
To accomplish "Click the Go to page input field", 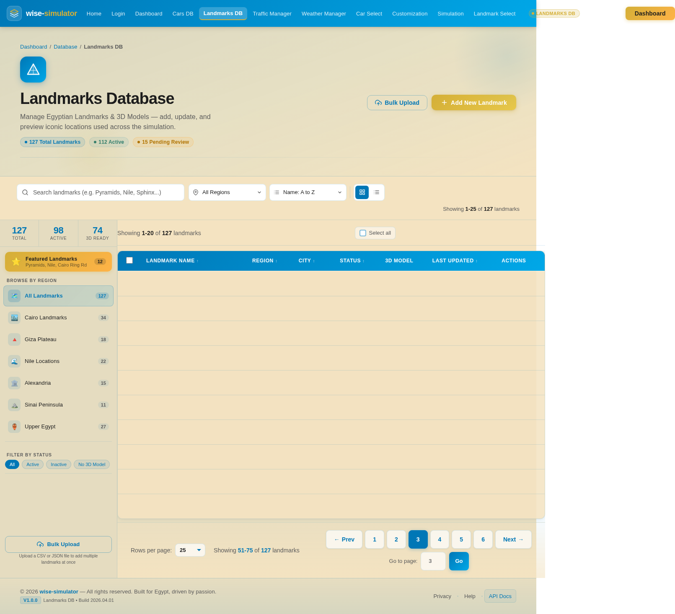I will [x=433, y=561].
